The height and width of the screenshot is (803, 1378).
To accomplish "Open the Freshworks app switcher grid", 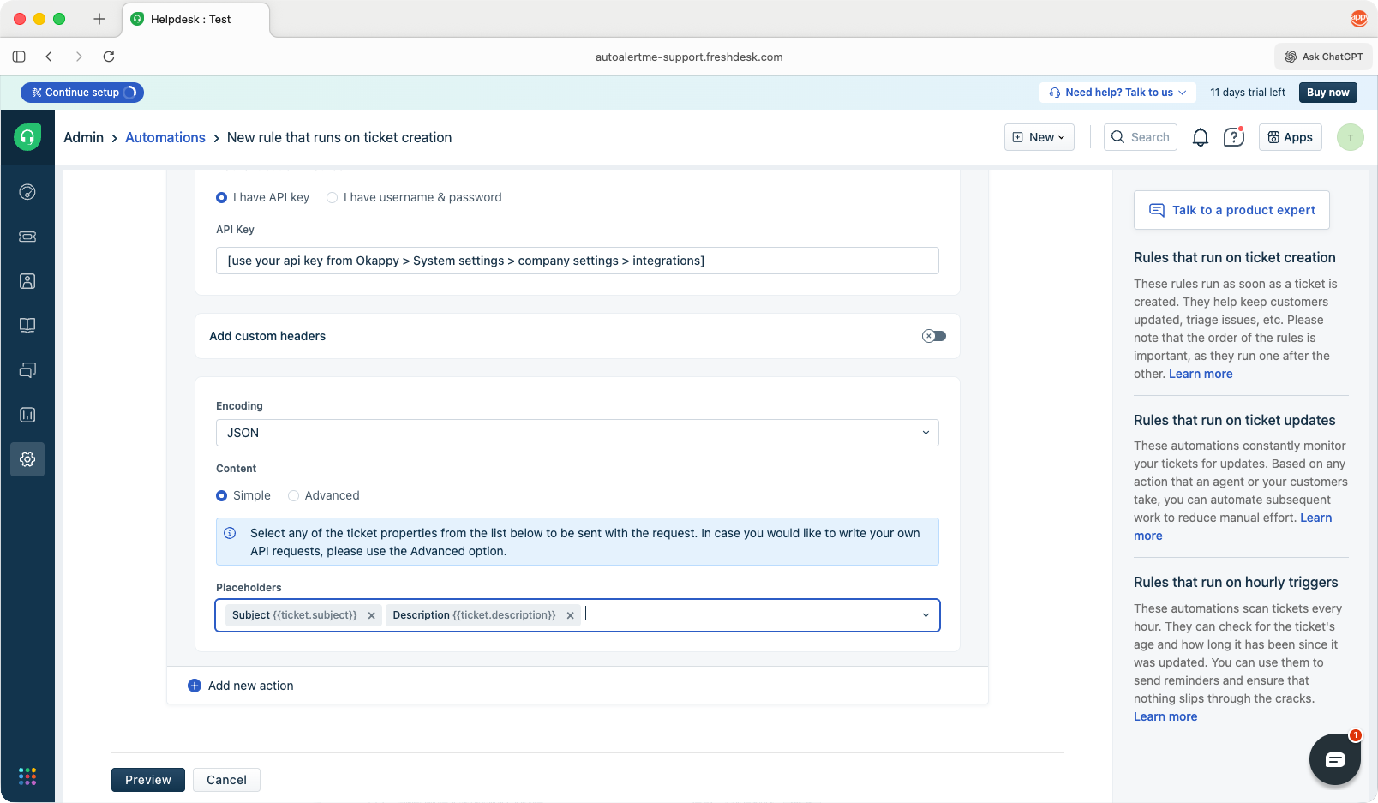I will tap(27, 776).
